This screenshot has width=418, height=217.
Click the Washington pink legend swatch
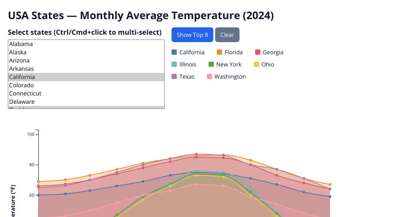[209, 76]
